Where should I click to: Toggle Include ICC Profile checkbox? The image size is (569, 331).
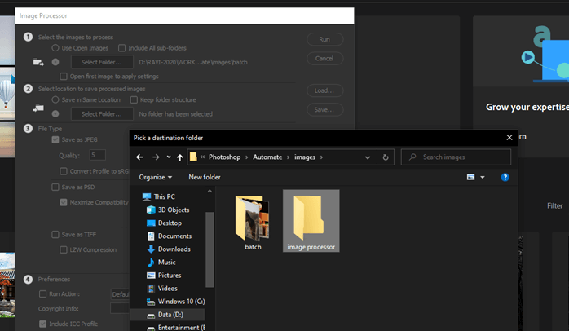click(43, 324)
